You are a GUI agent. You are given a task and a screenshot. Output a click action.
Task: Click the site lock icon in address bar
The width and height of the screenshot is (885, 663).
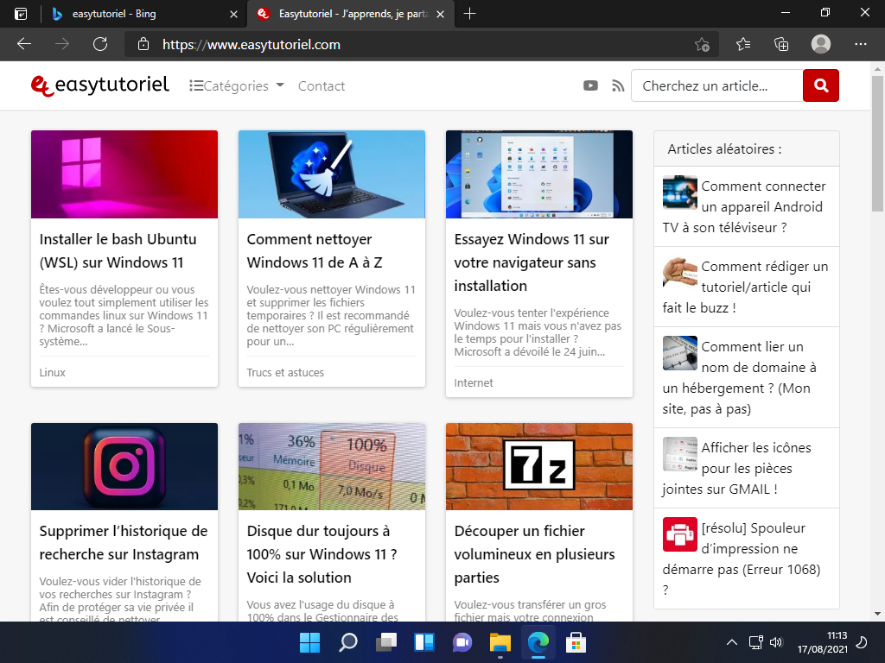click(x=143, y=44)
